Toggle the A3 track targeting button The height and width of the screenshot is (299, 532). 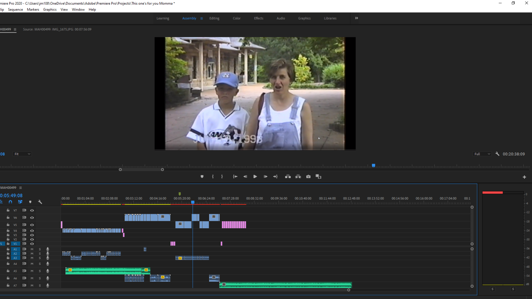pos(15,258)
